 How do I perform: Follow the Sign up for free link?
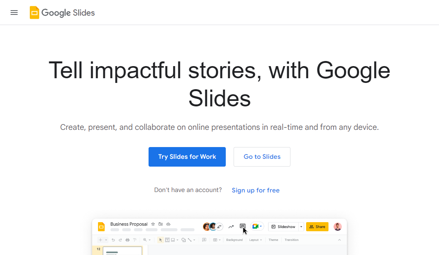click(x=256, y=190)
